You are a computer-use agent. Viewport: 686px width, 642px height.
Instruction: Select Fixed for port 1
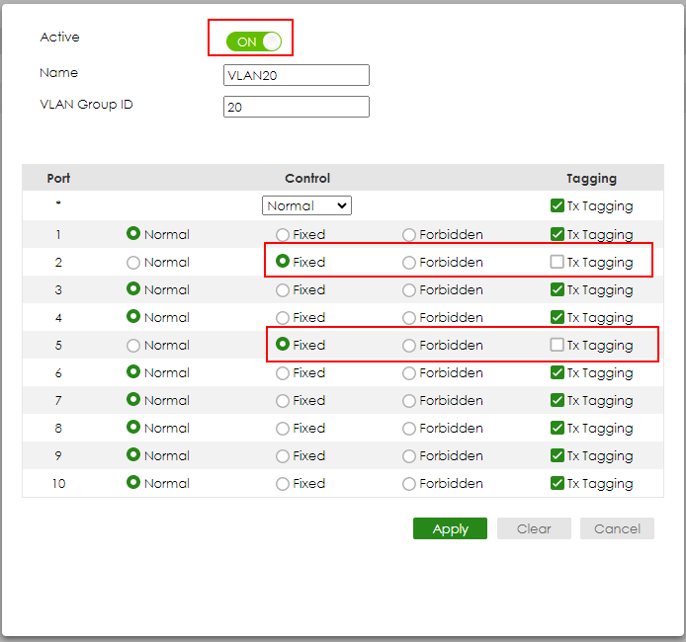(283, 235)
